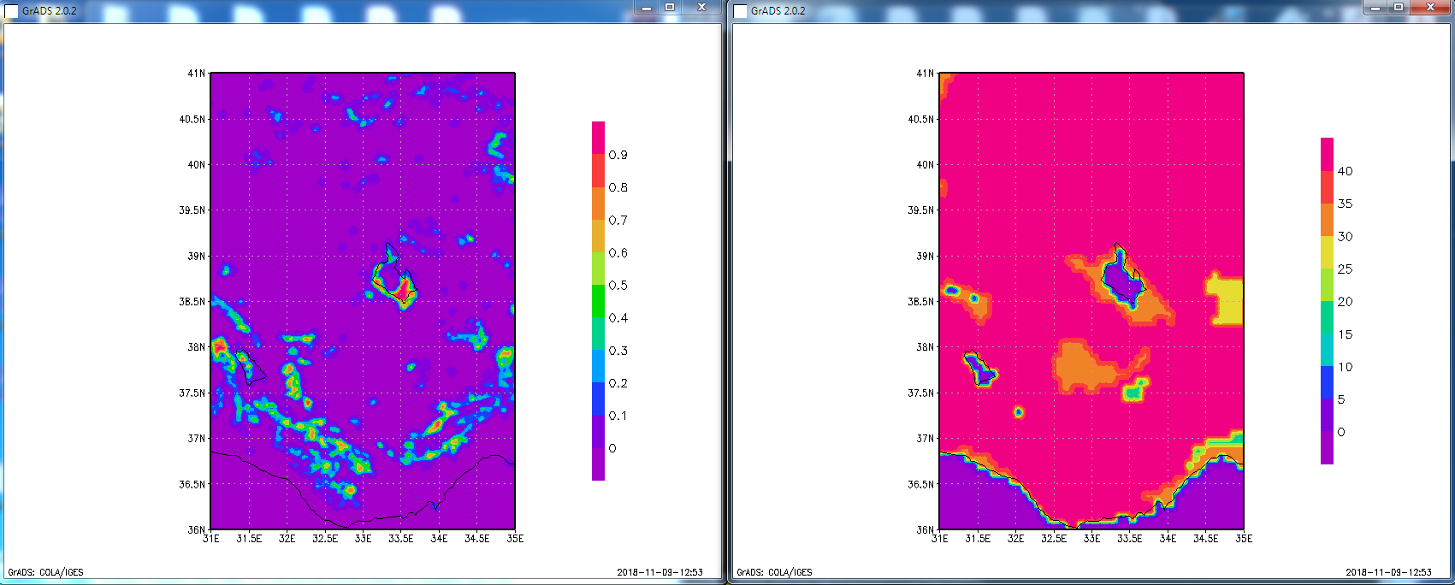This screenshot has height=585, width=1455.
Task: Click the 32E axis label in the right plot
Action: (x=1015, y=539)
